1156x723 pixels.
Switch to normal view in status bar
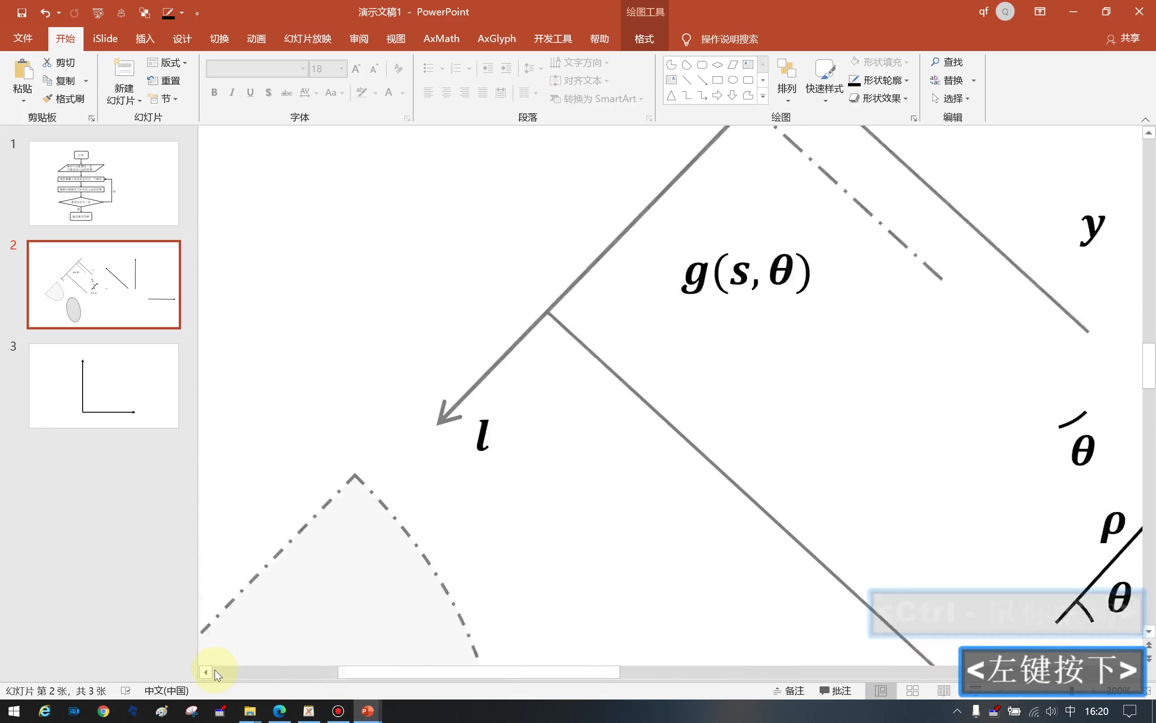[881, 691]
